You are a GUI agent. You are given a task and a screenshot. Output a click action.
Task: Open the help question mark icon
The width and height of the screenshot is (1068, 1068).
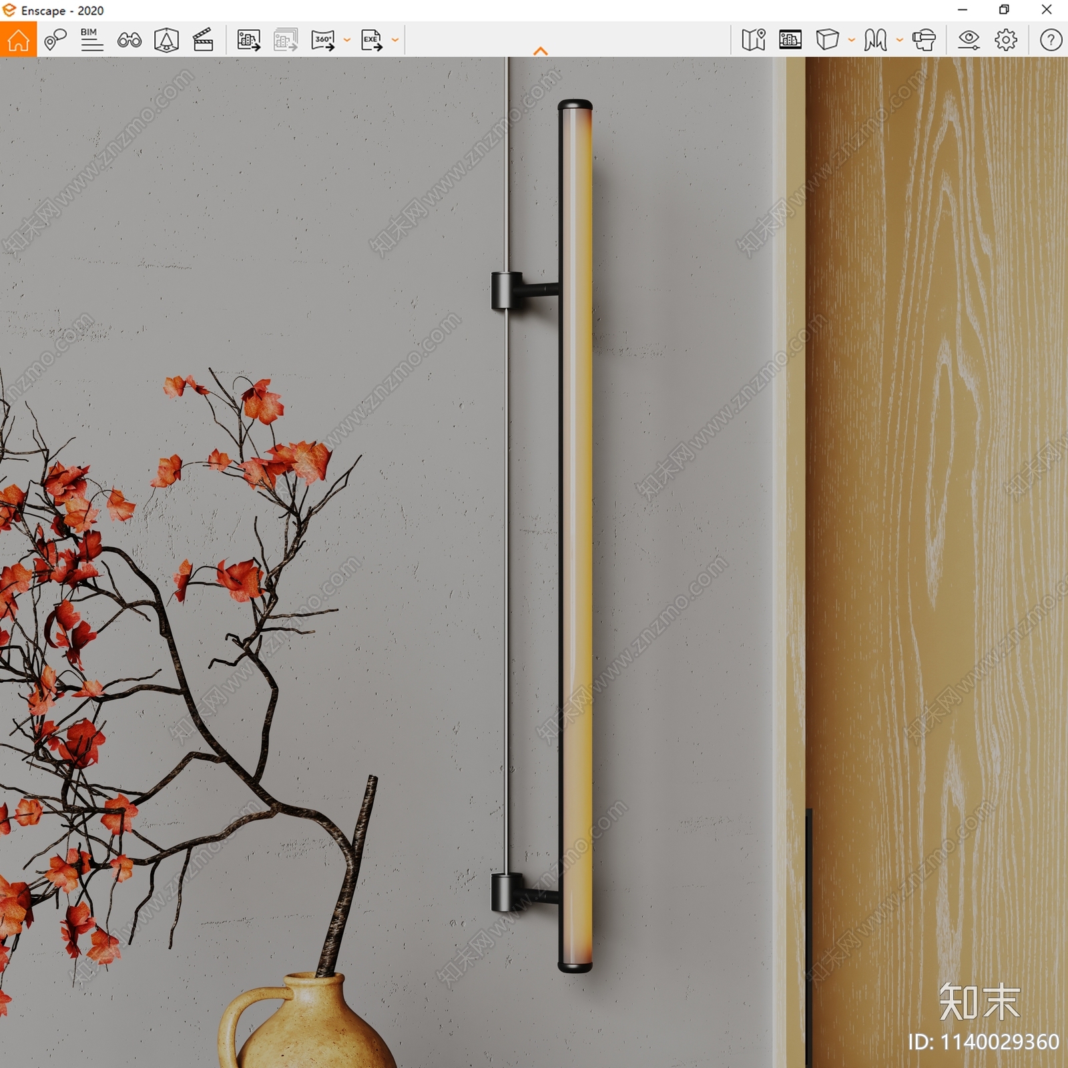pyautogui.click(x=1051, y=40)
